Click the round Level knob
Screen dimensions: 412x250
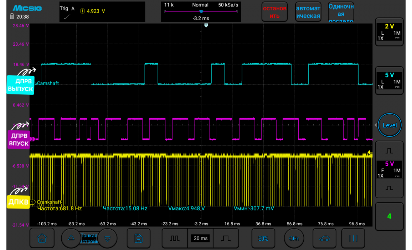[x=389, y=125]
